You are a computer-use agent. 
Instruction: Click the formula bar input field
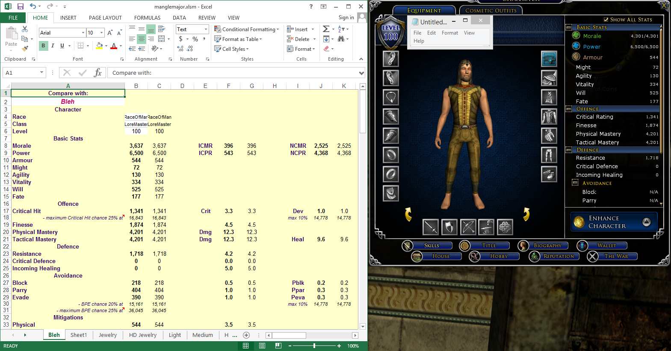(x=233, y=73)
